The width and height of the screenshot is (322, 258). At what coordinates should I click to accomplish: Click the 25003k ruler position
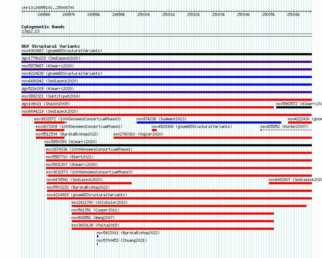(219, 14)
